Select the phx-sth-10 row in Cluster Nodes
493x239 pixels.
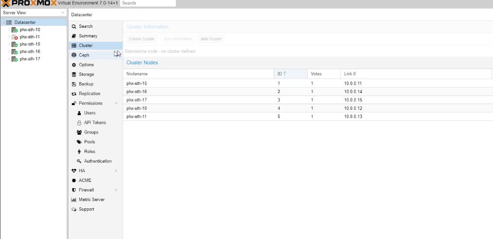[308, 108]
